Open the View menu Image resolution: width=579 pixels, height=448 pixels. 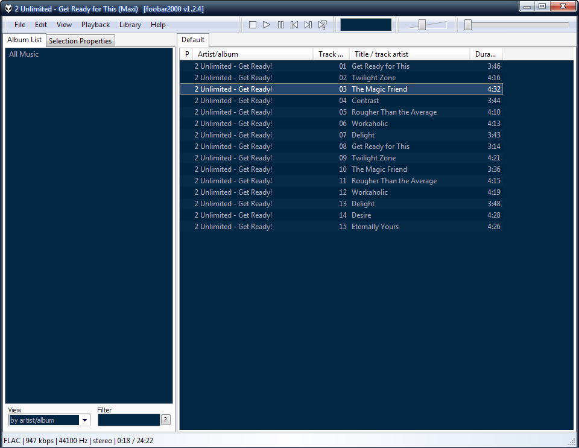[64, 25]
